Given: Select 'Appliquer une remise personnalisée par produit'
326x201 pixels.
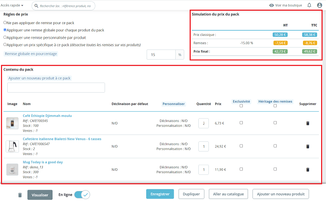Looking at the screenshot, I should point(5,37).
